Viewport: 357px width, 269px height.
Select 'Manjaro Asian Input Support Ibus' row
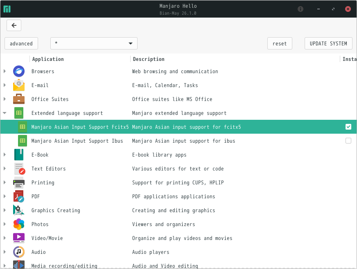coord(178,141)
